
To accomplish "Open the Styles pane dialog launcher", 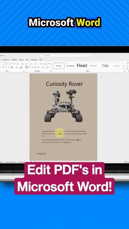I will pyautogui.click(x=125, y=71).
